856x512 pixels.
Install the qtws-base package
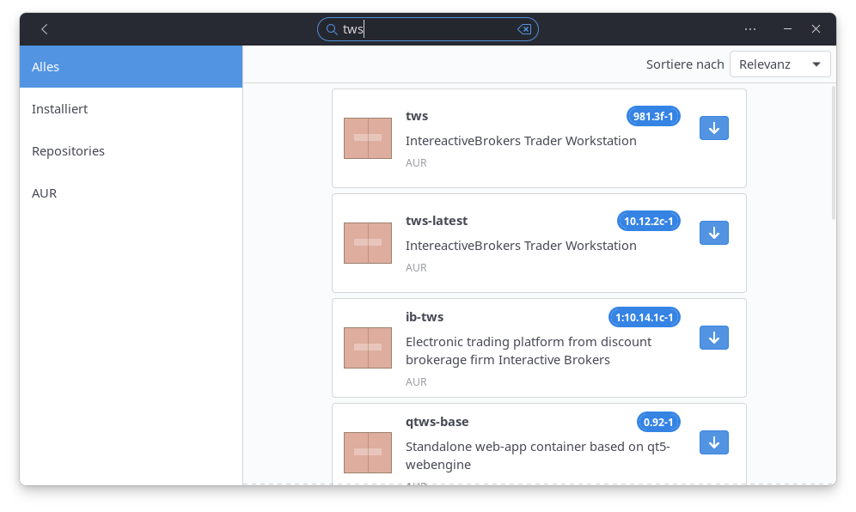pyautogui.click(x=714, y=442)
